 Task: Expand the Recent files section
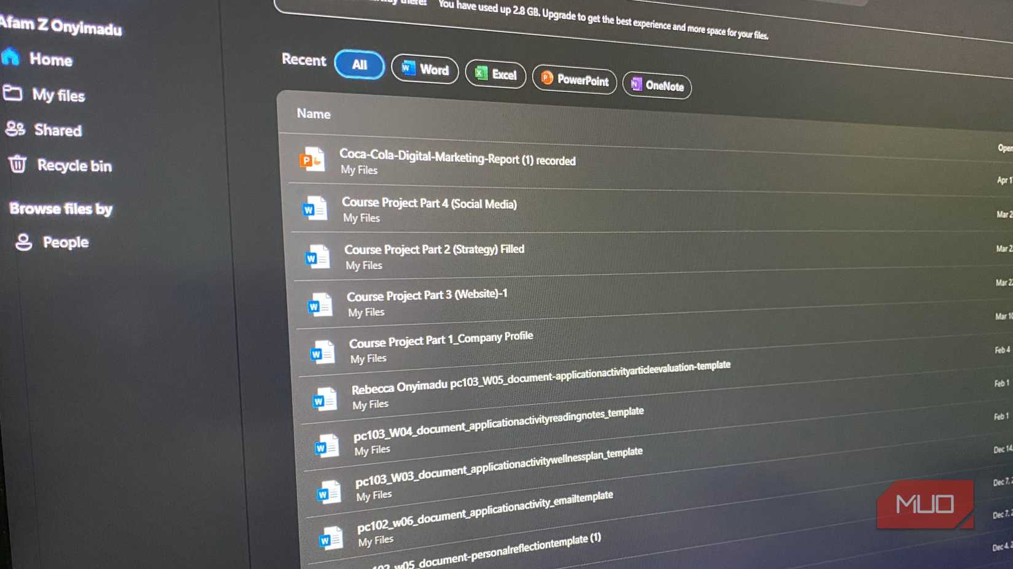point(303,60)
